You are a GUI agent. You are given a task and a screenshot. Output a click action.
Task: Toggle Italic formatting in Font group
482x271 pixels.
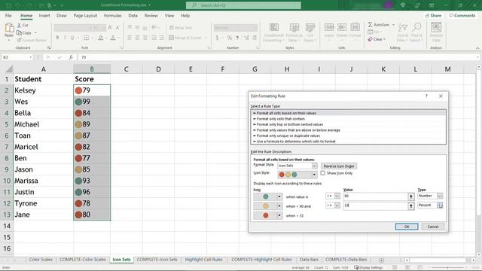(65, 38)
